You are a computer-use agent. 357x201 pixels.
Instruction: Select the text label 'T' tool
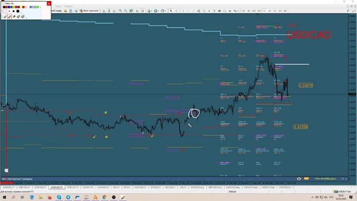point(214,11)
